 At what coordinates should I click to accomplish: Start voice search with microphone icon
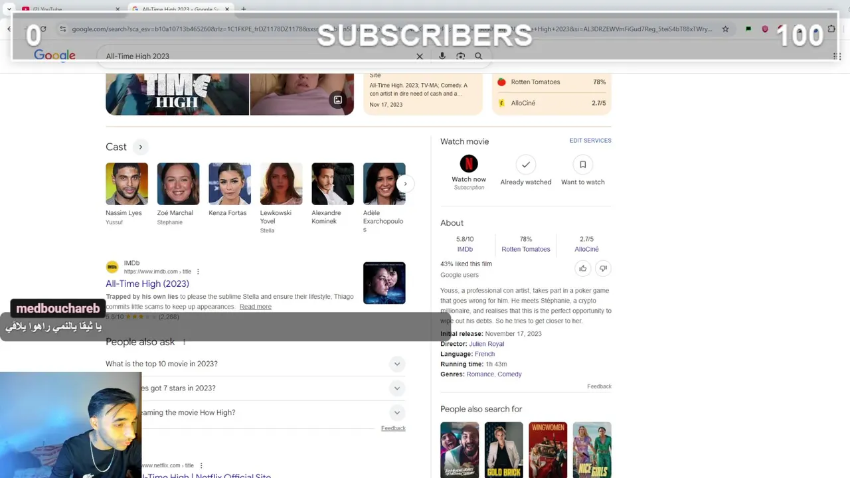[x=442, y=56]
